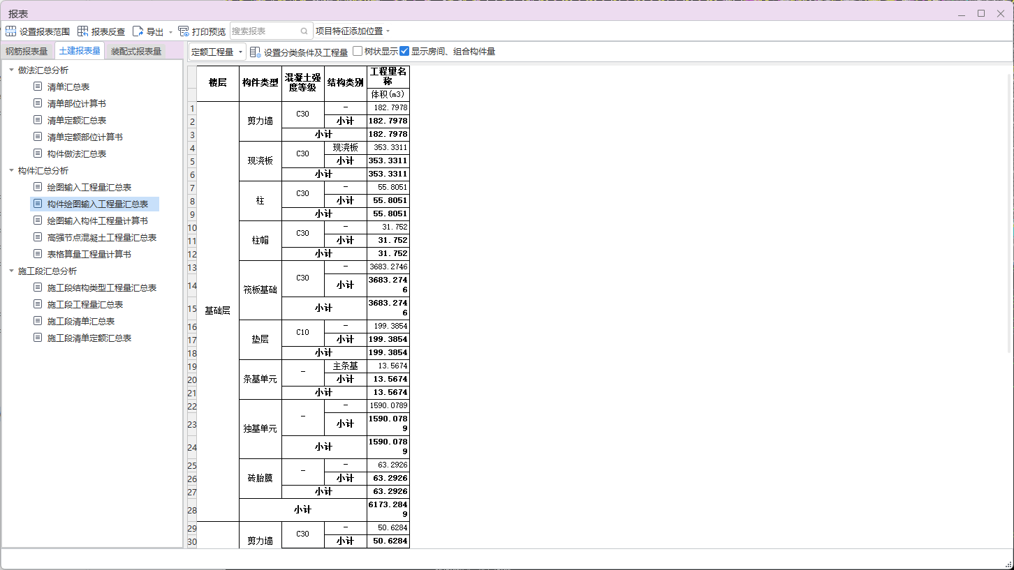Screen dimensions: 1014x570
Task: Click the document icon beside 清单定额汇总表
Action: (x=38, y=120)
